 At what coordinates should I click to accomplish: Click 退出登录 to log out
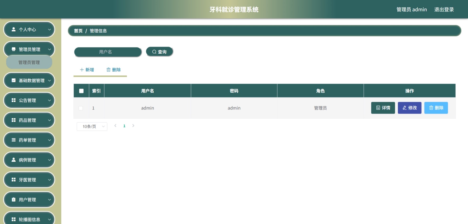[444, 10]
